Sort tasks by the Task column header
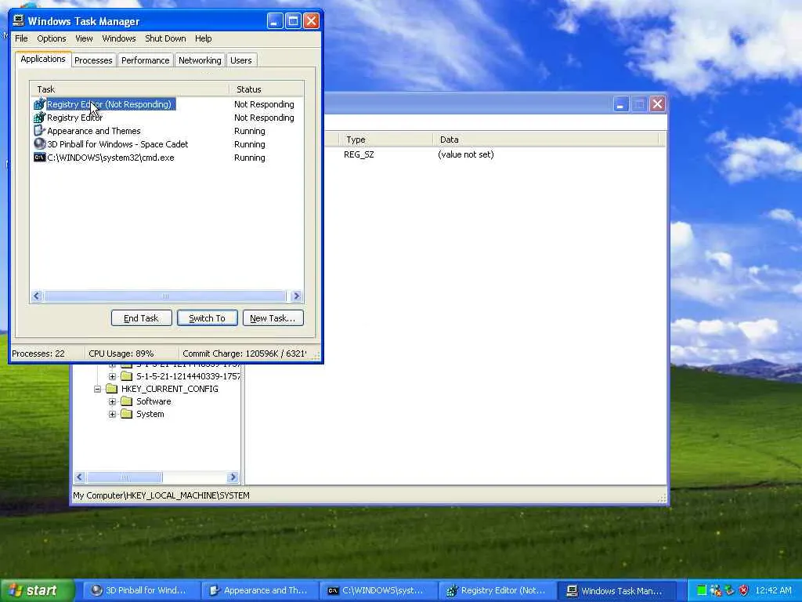802x602 pixels. (x=129, y=89)
